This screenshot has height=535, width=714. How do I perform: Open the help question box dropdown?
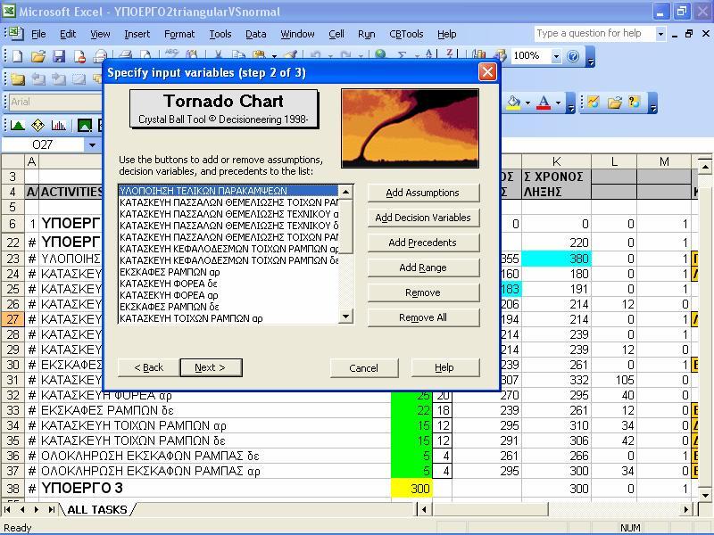click(x=660, y=34)
